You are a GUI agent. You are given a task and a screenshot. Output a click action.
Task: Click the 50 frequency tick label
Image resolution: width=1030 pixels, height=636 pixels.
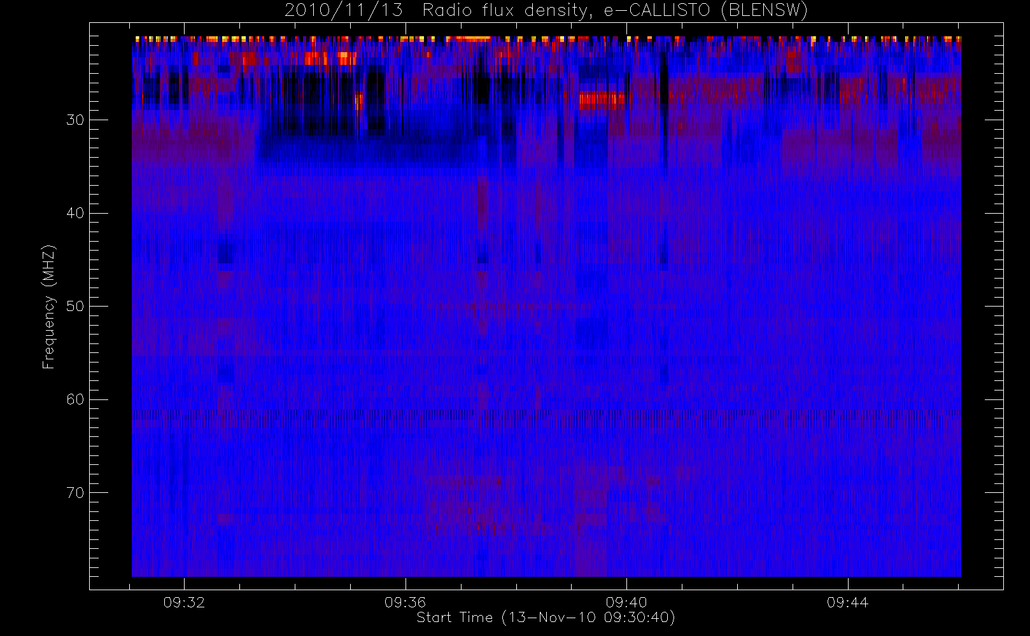click(75, 307)
